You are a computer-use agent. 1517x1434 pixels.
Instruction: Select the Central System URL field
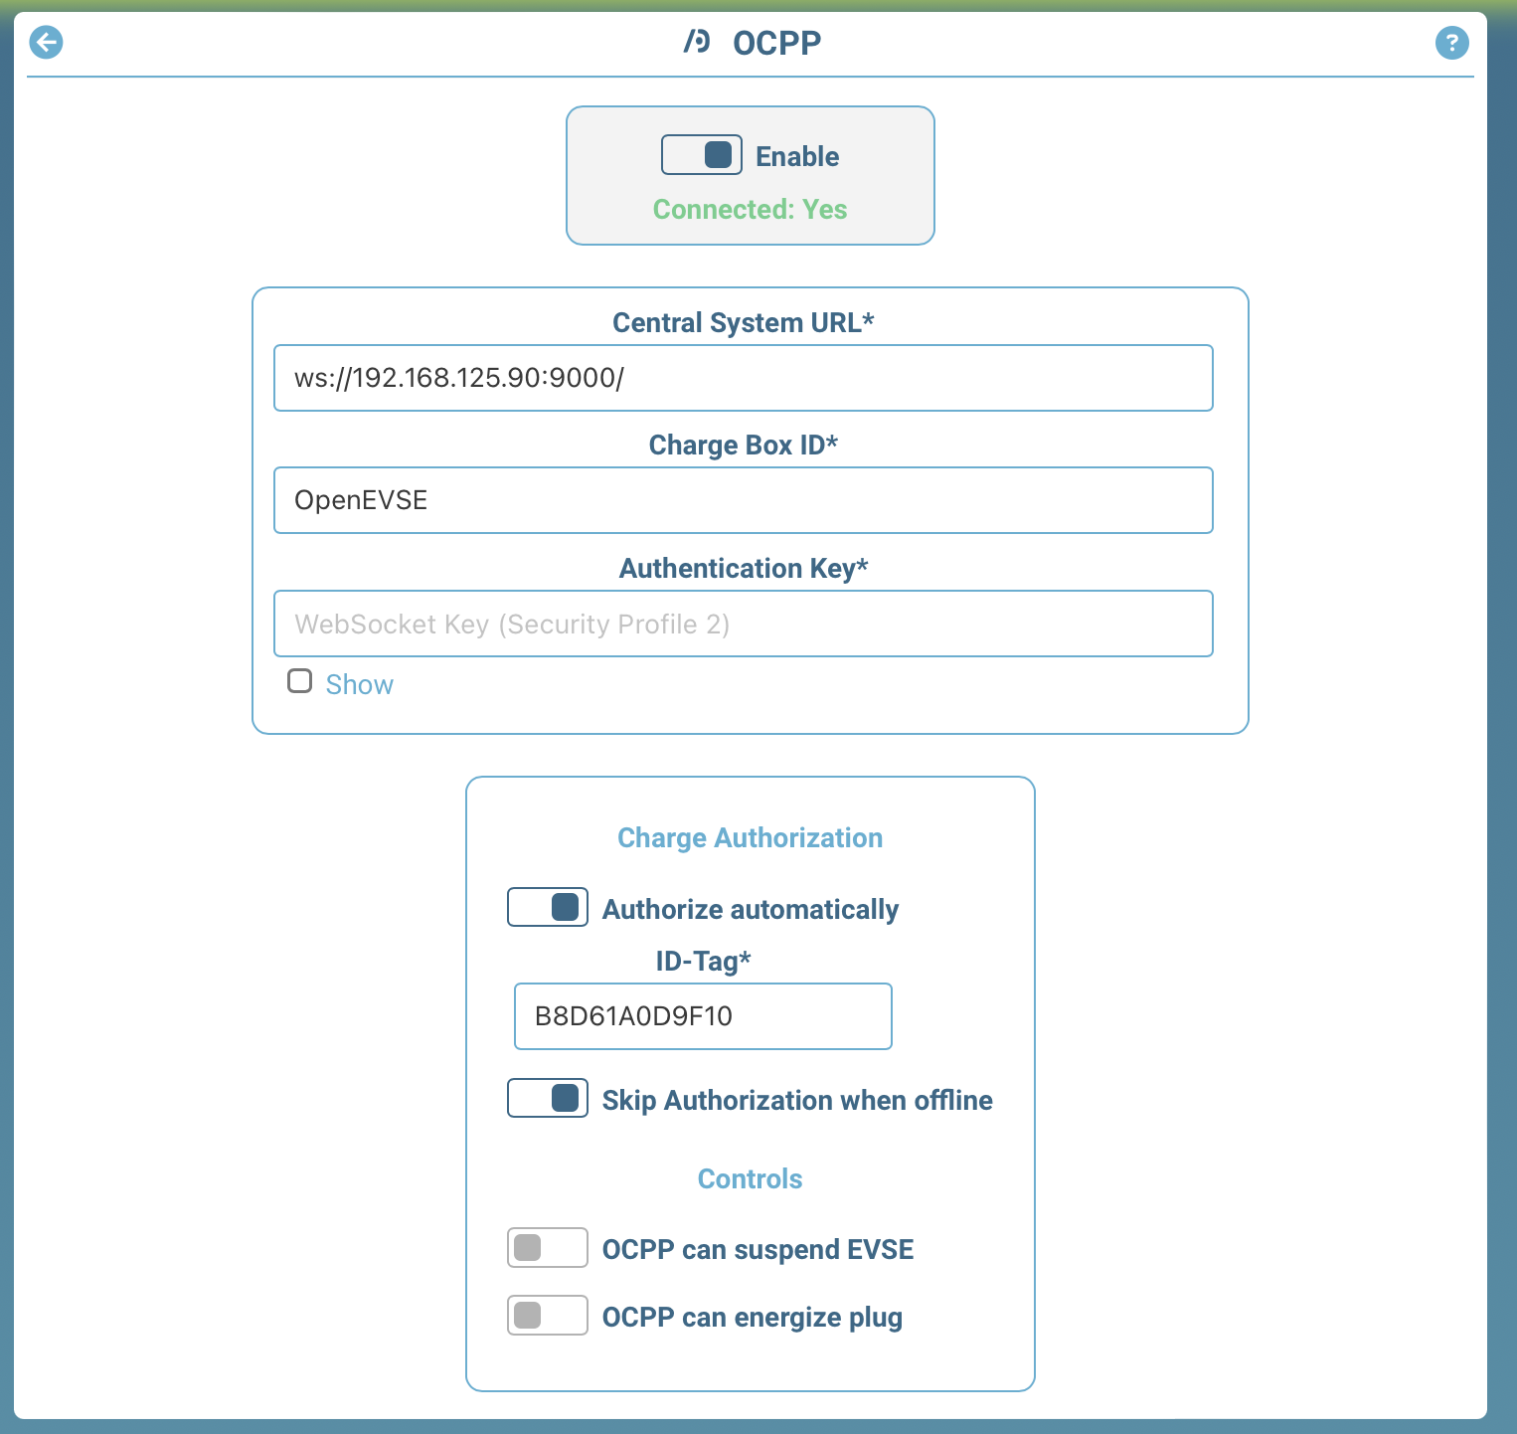(x=743, y=378)
